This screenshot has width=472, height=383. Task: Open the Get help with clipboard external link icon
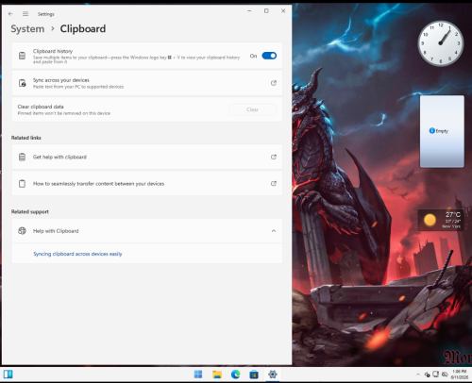click(274, 157)
